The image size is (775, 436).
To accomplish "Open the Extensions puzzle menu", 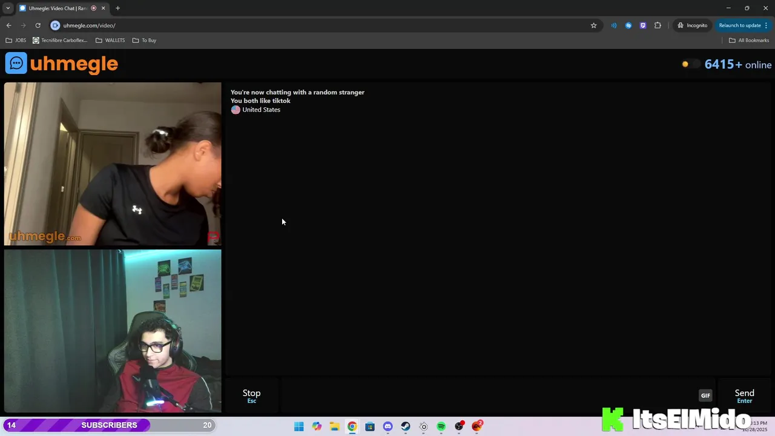I will click(658, 25).
